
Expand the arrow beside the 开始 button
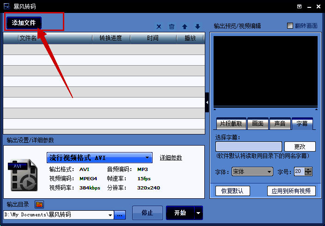(x=198, y=213)
